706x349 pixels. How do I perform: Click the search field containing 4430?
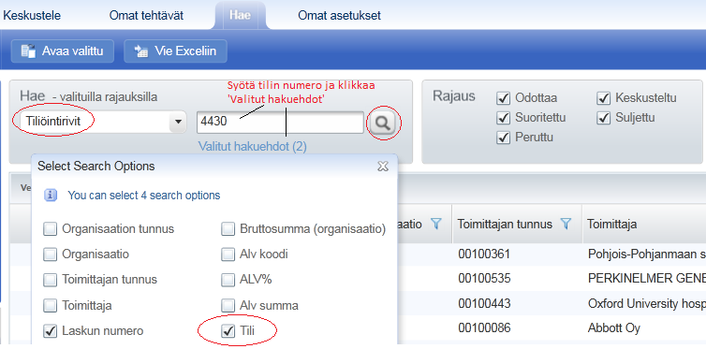(x=280, y=123)
